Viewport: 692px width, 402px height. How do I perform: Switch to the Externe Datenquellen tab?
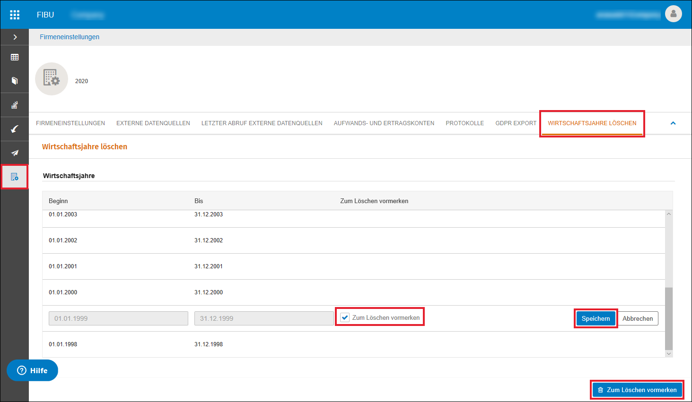(x=153, y=123)
